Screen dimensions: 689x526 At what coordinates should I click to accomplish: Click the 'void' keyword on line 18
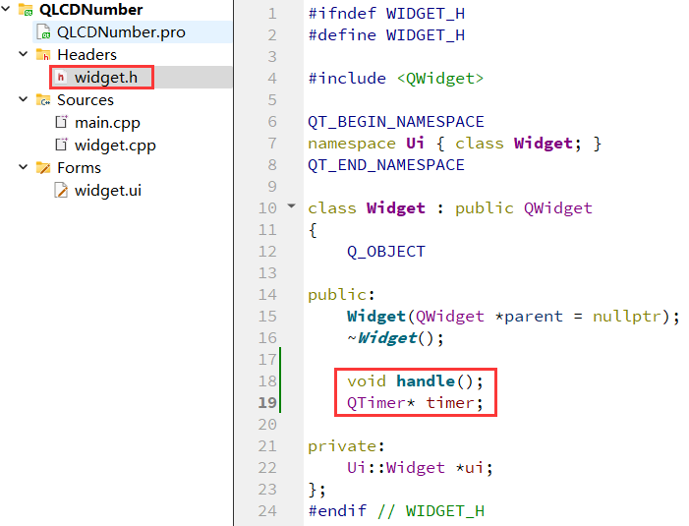click(367, 381)
